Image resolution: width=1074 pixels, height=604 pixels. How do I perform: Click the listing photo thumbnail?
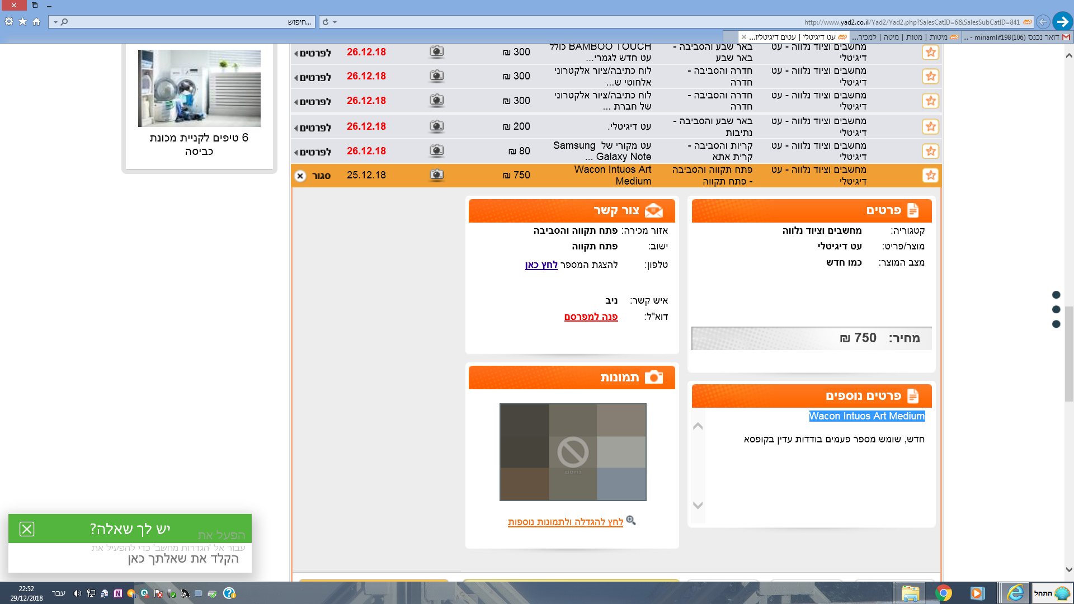[x=573, y=452]
